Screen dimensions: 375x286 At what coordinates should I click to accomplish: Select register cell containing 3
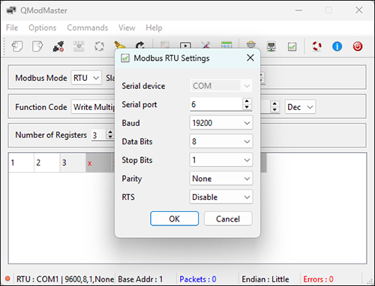(73, 162)
